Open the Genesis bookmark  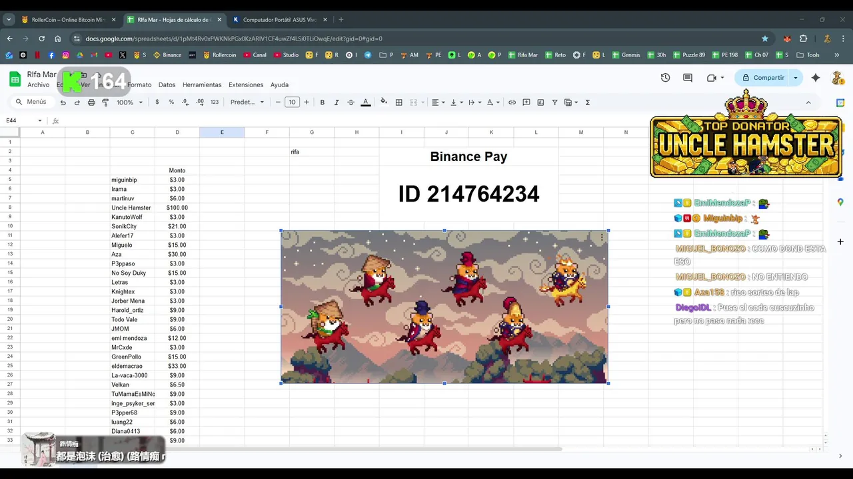pyautogui.click(x=626, y=55)
